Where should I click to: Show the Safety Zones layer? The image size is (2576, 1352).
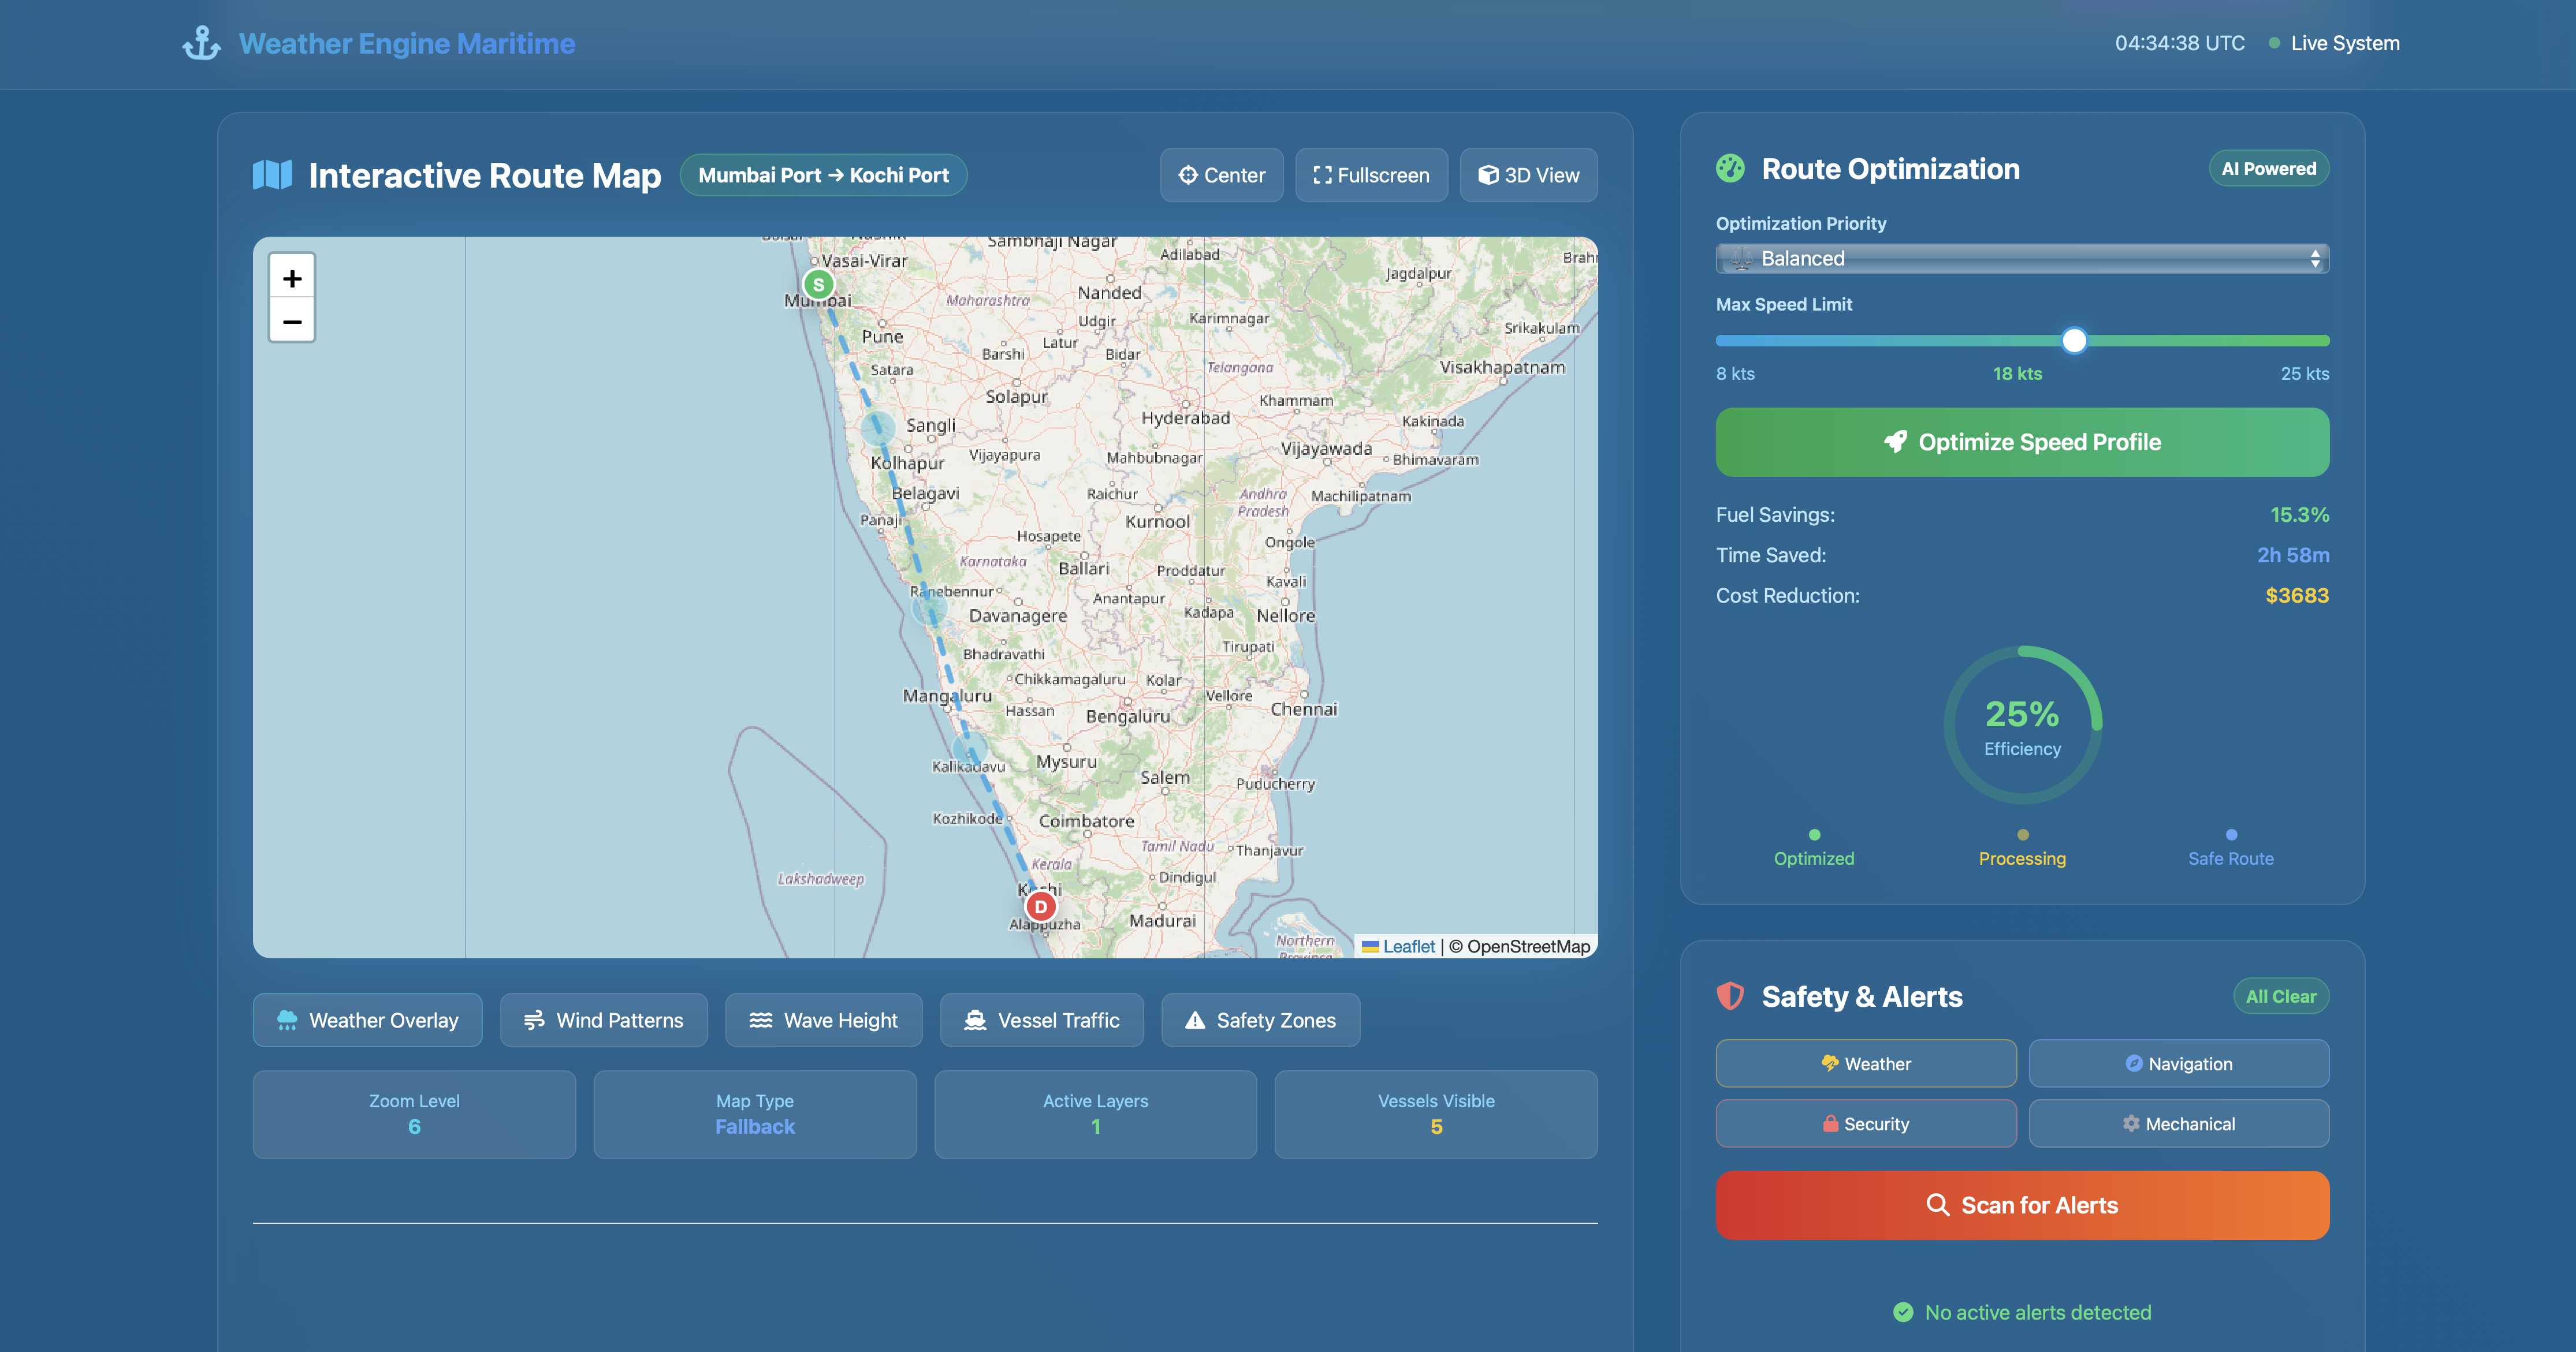(x=1260, y=1020)
